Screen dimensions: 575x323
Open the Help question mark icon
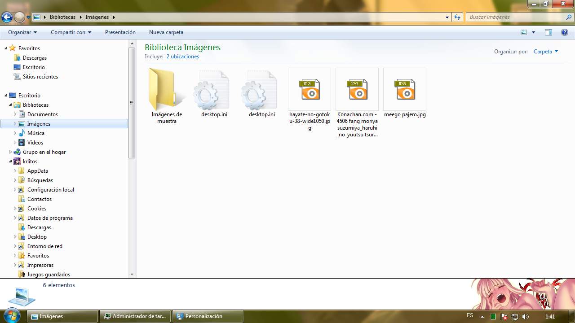565,32
